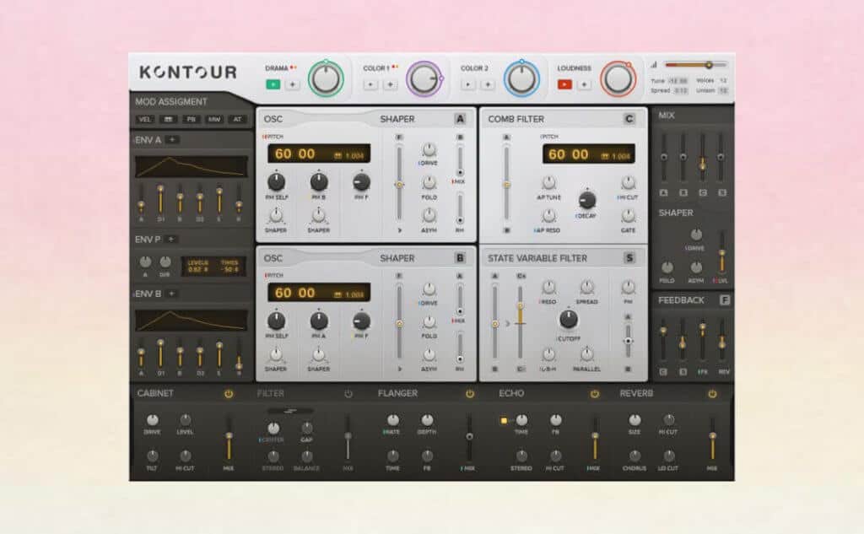Expand ENV A with plus button

point(172,140)
